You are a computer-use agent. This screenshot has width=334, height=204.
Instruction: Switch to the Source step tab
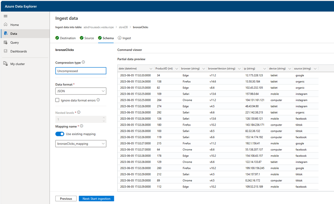pos(87,38)
